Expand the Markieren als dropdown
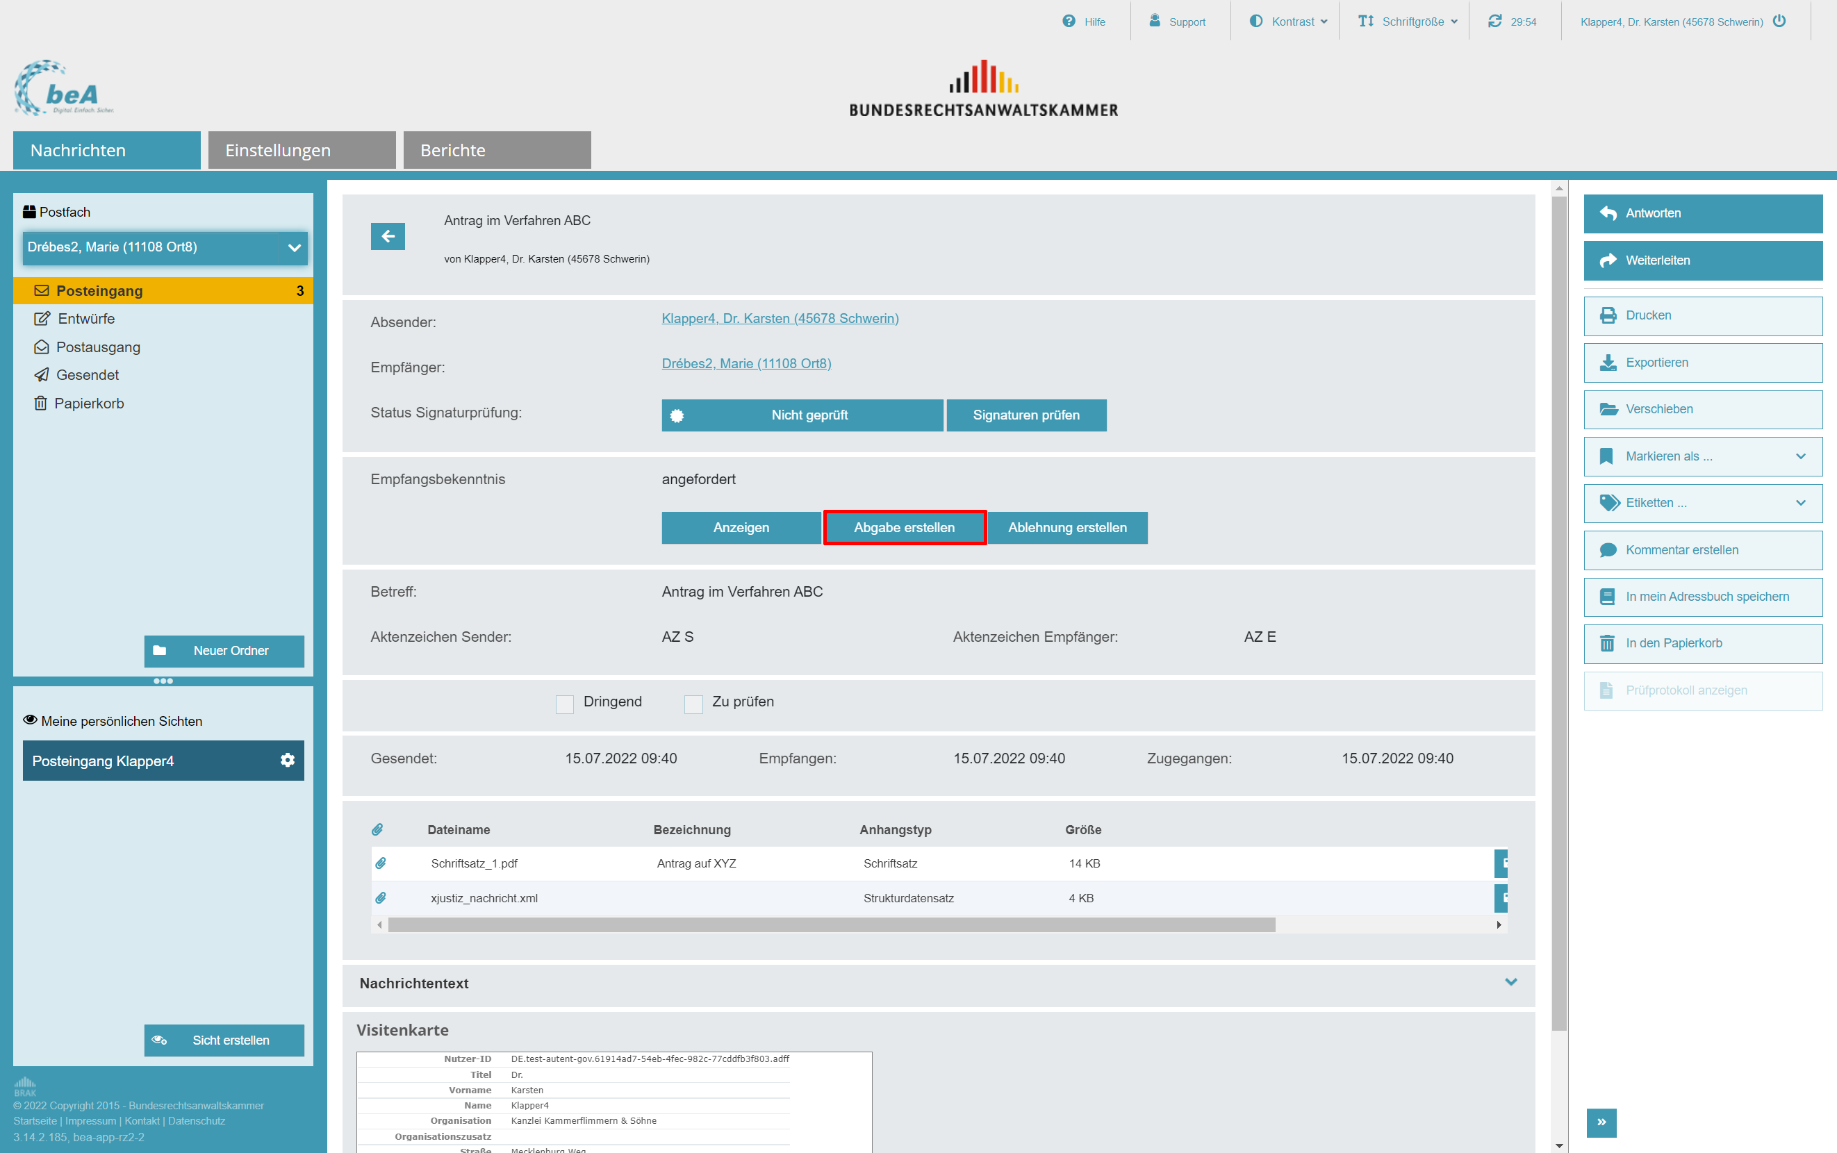Viewport: 1837px width, 1153px height. click(x=1703, y=456)
